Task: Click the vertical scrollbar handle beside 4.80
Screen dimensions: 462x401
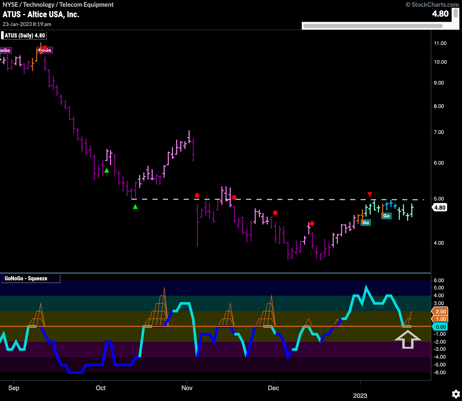Action: [456, 13]
